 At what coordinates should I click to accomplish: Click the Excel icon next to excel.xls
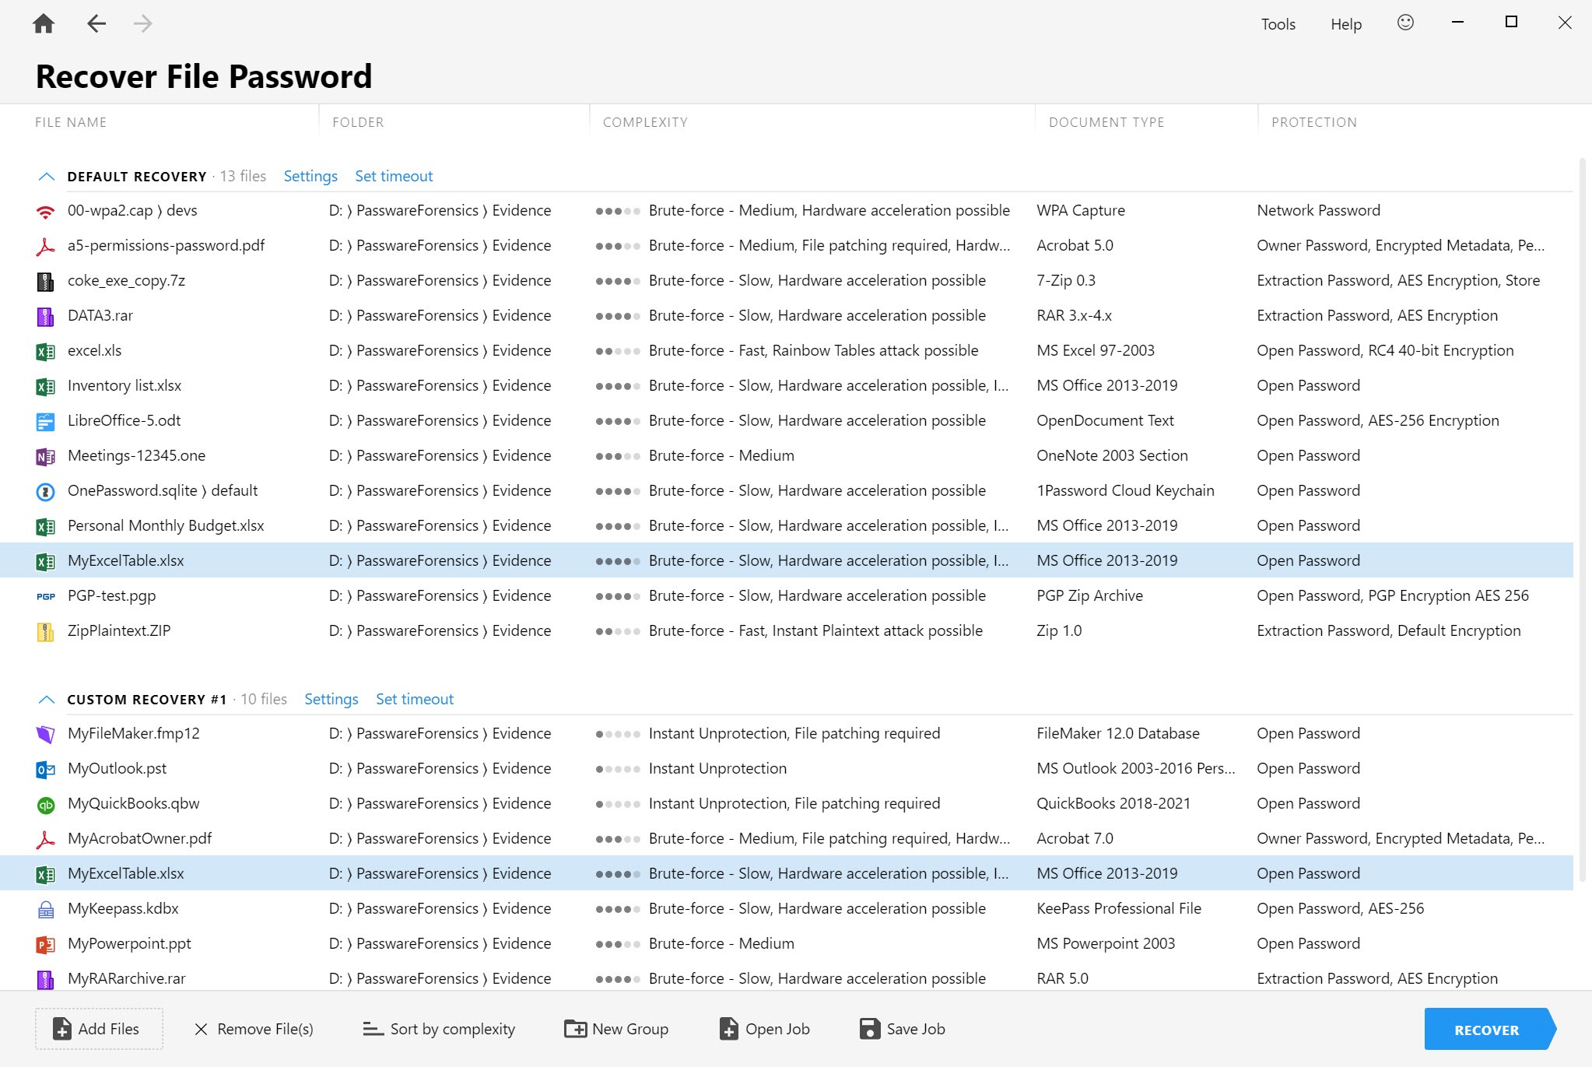point(46,351)
